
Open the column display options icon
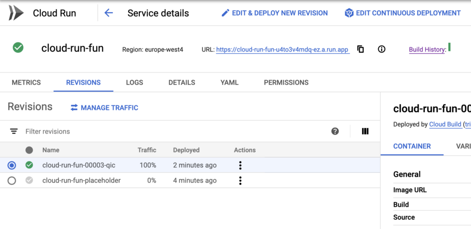point(365,131)
